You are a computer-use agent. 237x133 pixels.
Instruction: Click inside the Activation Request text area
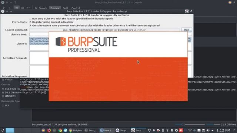pos(39,58)
